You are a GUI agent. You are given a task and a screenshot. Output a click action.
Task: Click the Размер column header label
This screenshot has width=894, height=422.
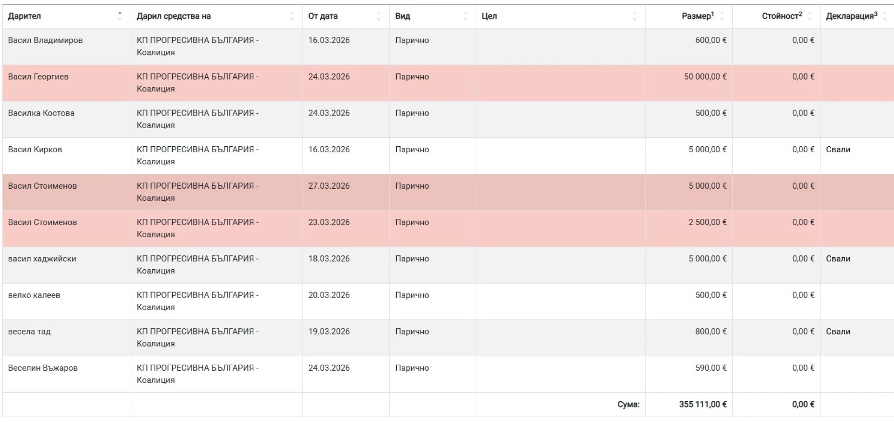coord(697,16)
